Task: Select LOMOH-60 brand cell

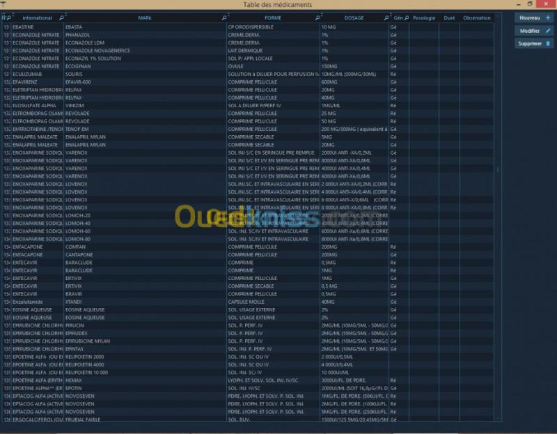Action: coord(145,231)
